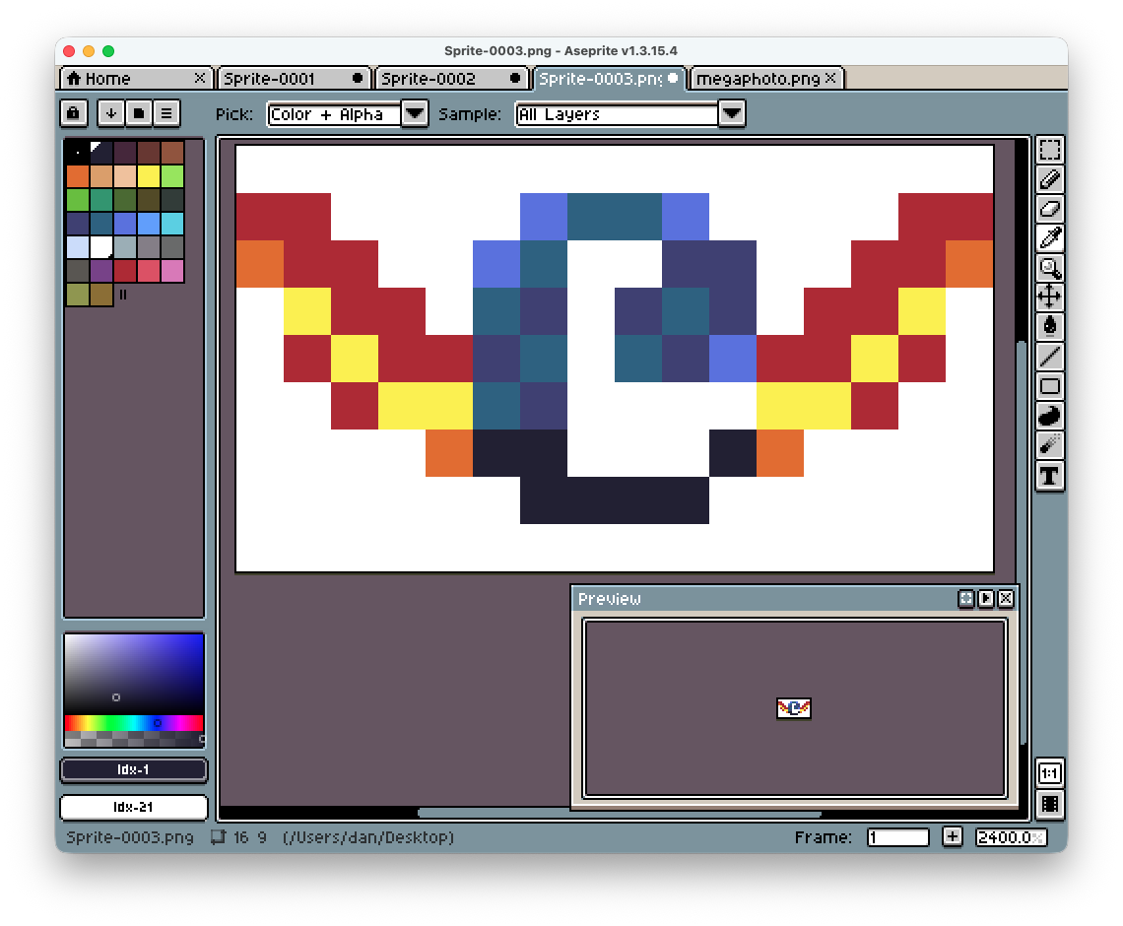
Task: Toggle the palette edit lock
Action: pos(73,113)
